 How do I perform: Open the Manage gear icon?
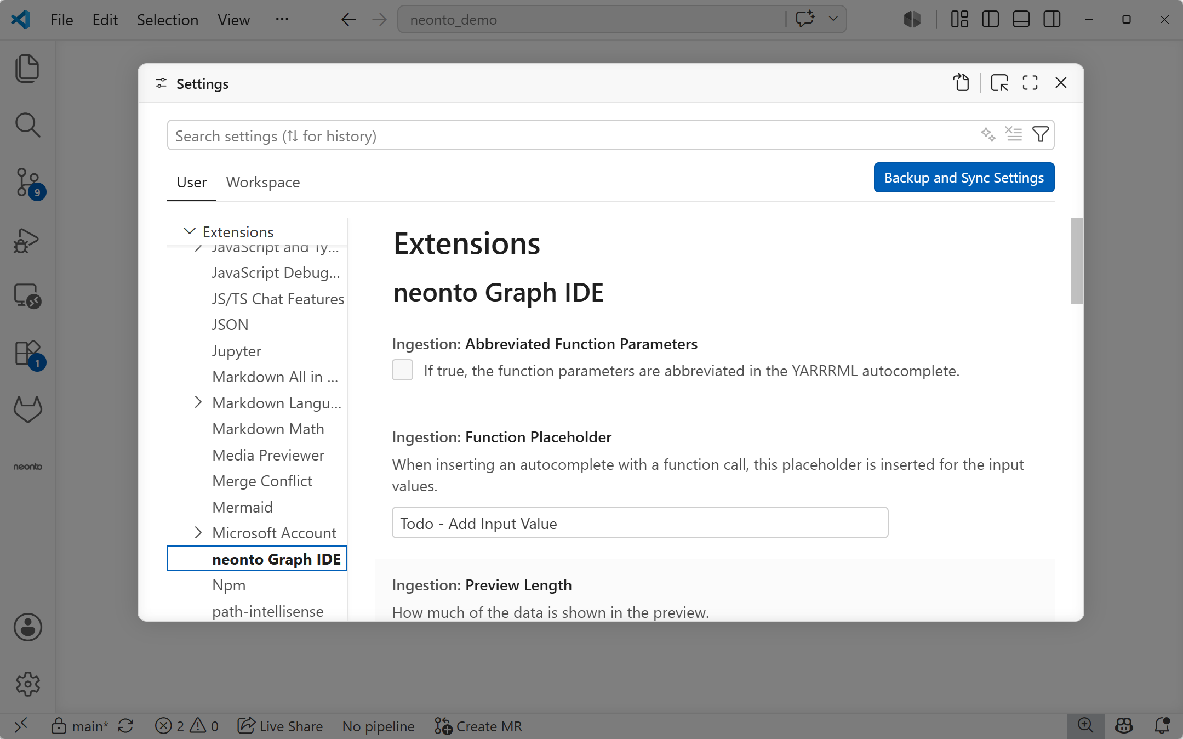point(27,684)
